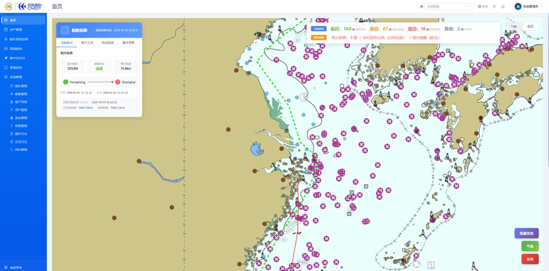Click the 首页 home icon in the sidebar
The image size is (549, 271).
click(5, 20)
